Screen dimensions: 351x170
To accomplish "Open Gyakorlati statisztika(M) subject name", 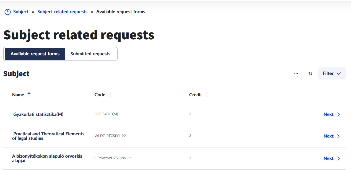I will pyautogui.click(x=38, y=114).
